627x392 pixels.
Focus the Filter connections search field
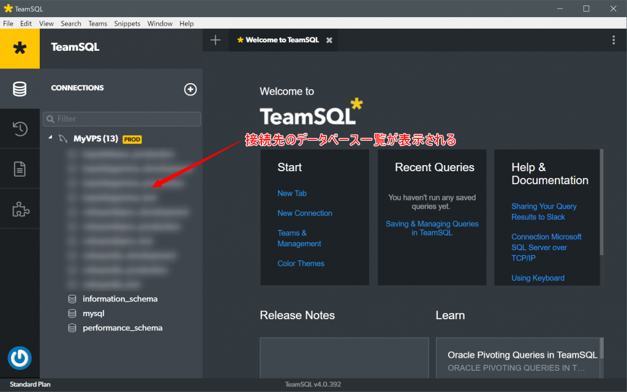[122, 119]
